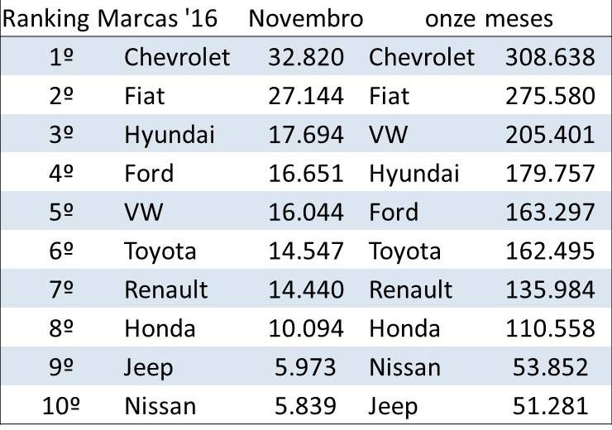Click Fiat's November figure 27.144
612x430 pixels.
pyautogui.click(x=306, y=96)
